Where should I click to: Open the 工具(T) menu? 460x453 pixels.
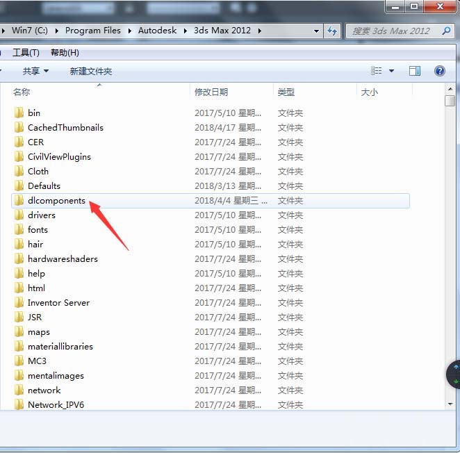point(26,53)
